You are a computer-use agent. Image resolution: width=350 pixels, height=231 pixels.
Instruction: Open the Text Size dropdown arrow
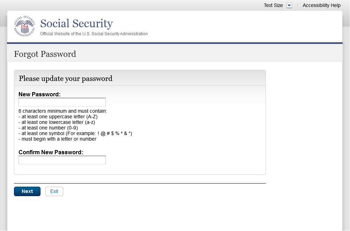[x=289, y=5]
